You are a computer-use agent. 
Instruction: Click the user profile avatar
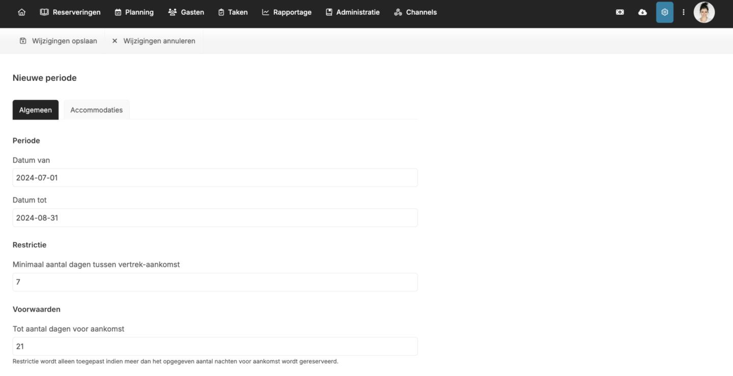(x=704, y=12)
